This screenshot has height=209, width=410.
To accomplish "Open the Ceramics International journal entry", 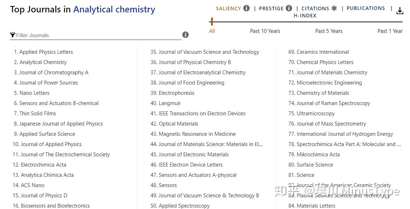I will pos(319,52).
